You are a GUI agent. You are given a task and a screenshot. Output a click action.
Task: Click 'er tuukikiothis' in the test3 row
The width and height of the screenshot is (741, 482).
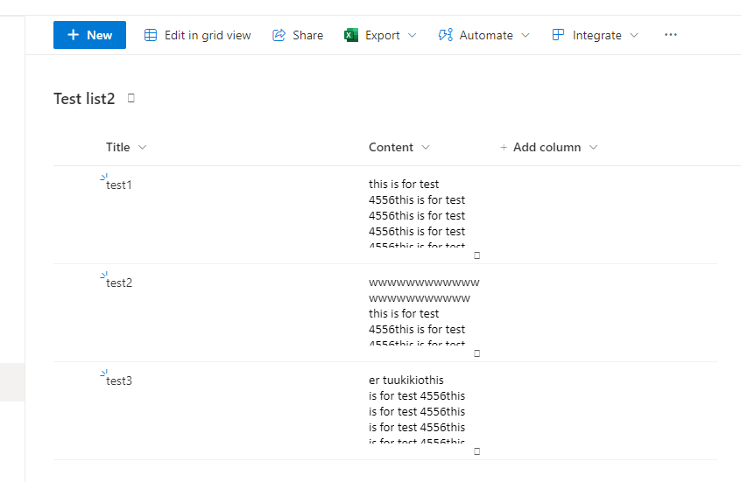tap(406, 380)
